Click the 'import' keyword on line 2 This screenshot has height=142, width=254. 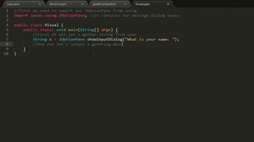click(21, 15)
